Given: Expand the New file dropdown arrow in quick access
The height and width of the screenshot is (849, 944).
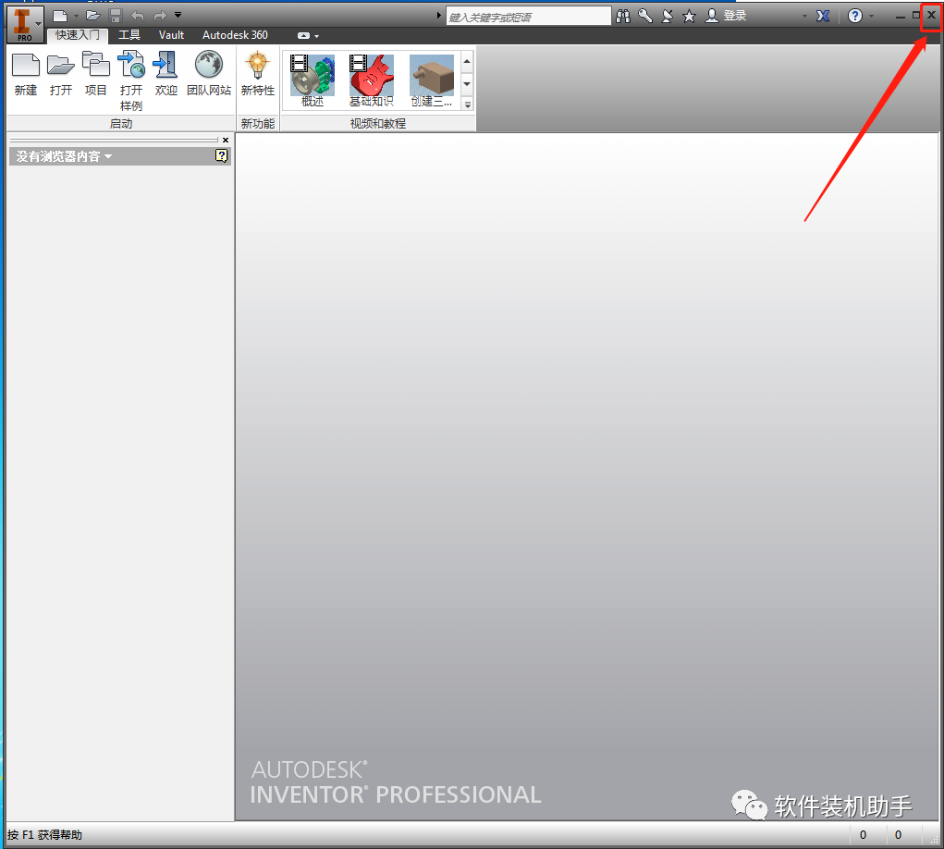Looking at the screenshot, I should coord(77,17).
